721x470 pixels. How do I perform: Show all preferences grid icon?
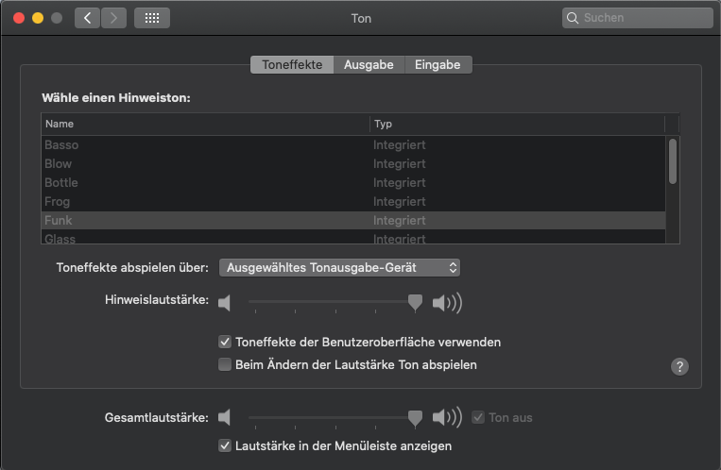(151, 18)
